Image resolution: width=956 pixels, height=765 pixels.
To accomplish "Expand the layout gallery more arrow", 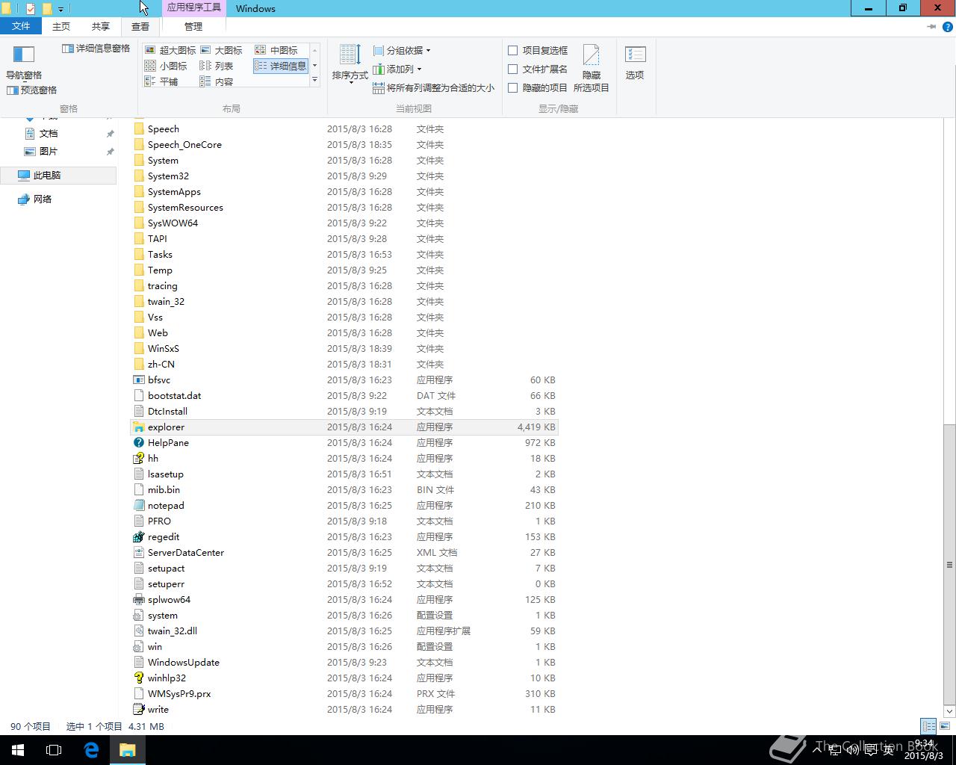I will tap(314, 80).
